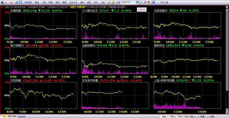
Task: Select the 恆生參考指數 chart panel
Action: (x=115, y=96)
